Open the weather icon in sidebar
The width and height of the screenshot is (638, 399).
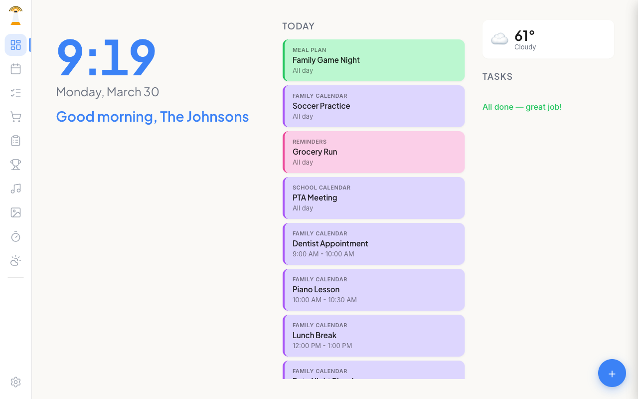15,260
